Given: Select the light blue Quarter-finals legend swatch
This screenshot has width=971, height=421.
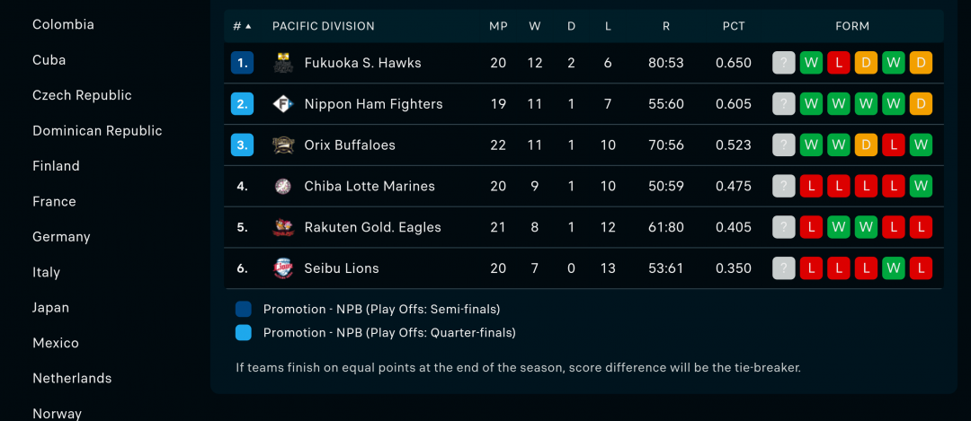Looking at the screenshot, I should [x=244, y=333].
